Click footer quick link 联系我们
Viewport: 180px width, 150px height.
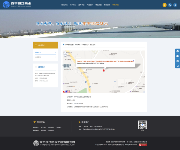coord(51,130)
